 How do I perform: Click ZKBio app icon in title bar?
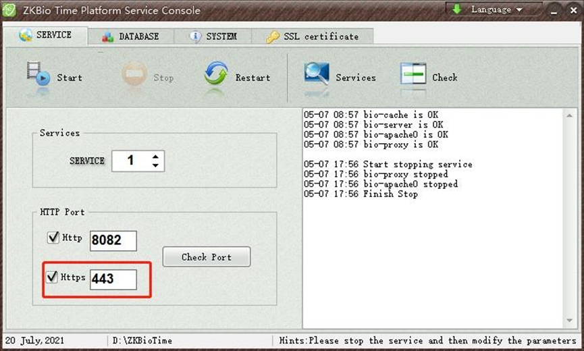coord(11,10)
